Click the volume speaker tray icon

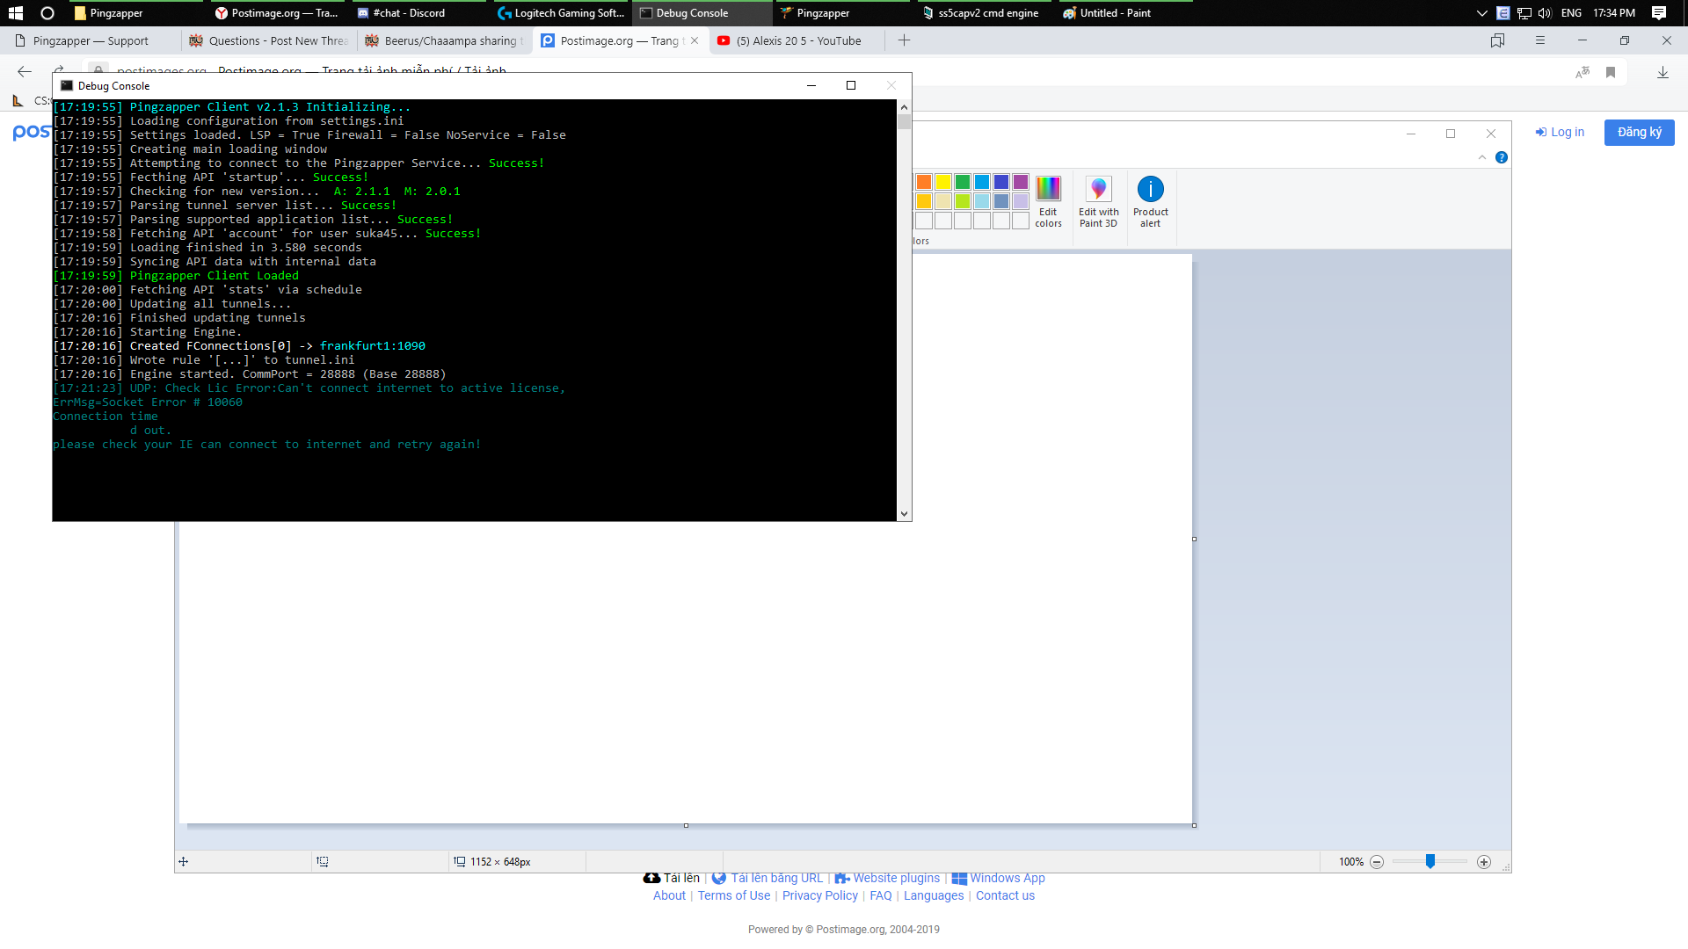coord(1545,13)
